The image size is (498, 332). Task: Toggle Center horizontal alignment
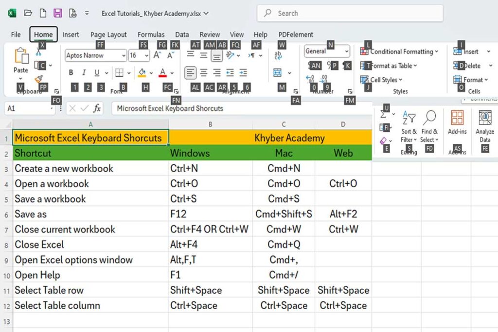[x=204, y=73]
